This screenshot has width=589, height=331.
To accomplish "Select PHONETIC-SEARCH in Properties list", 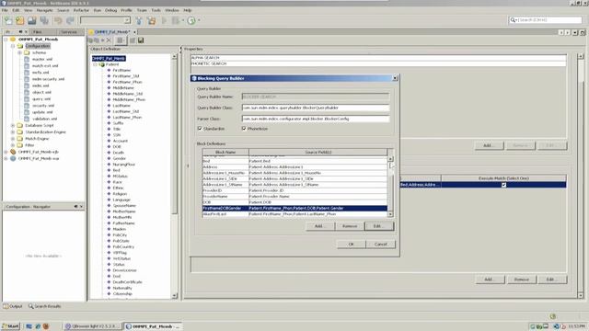I will coord(378,63).
